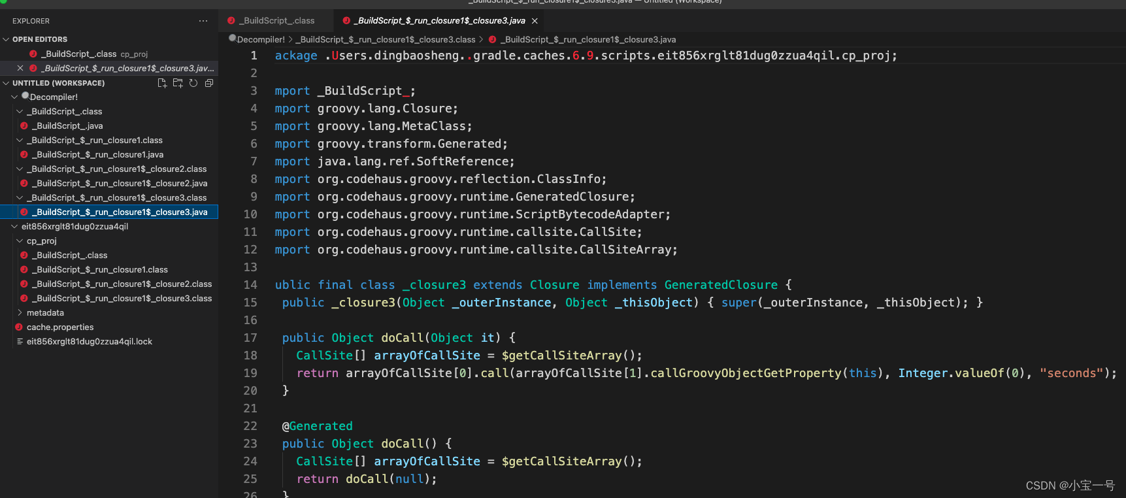This screenshot has width=1126, height=498.
Task: Collapse the _BuildScript_.class node under Decompiler!
Action: coord(20,111)
